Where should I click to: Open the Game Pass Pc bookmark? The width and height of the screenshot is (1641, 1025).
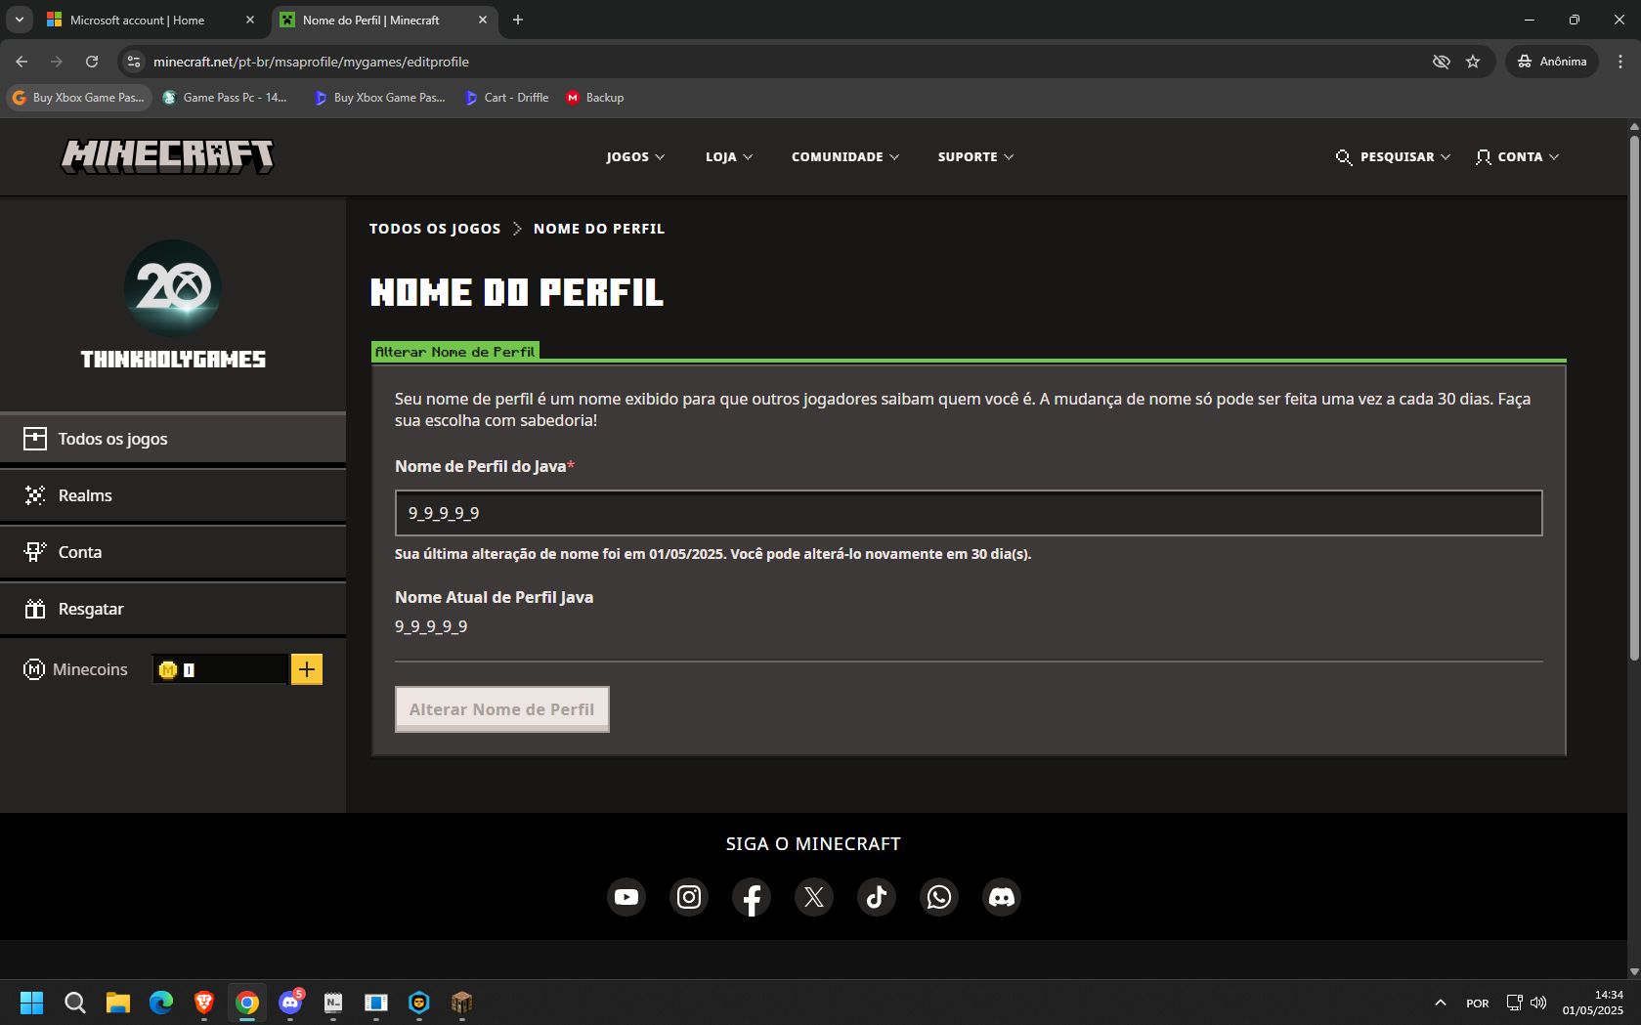(226, 98)
